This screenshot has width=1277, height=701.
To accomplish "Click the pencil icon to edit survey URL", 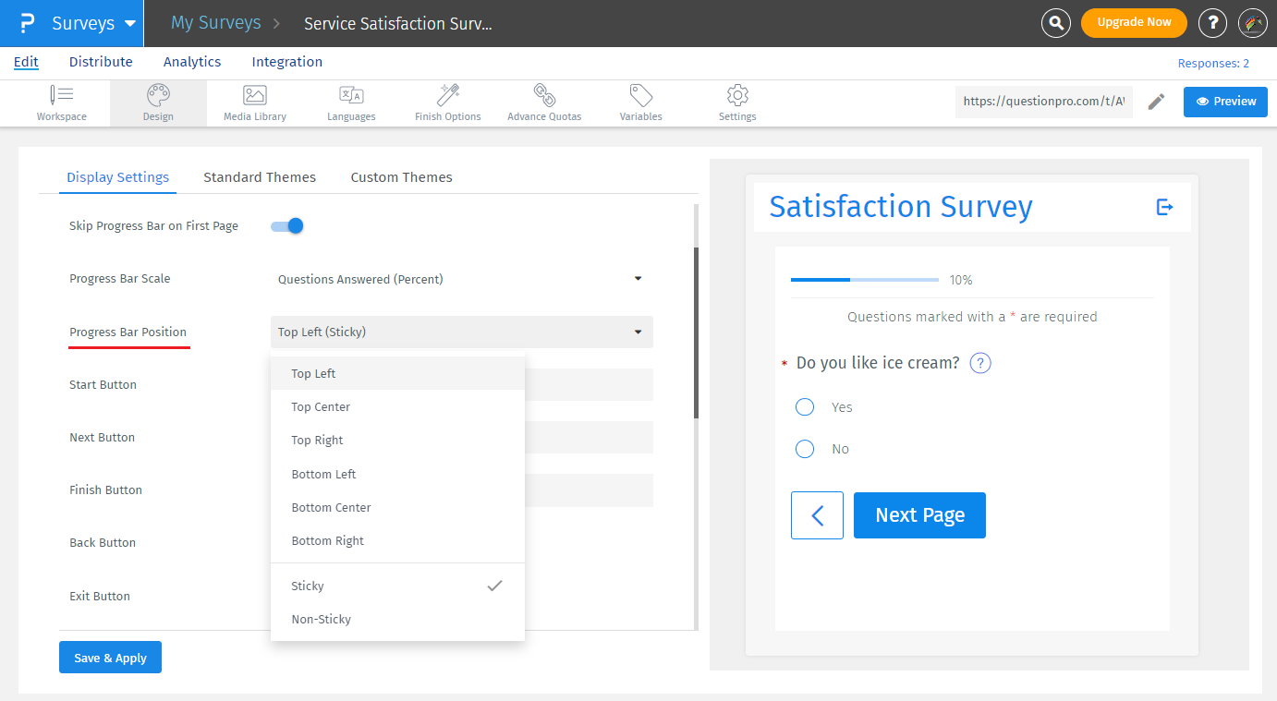I will point(1156,102).
